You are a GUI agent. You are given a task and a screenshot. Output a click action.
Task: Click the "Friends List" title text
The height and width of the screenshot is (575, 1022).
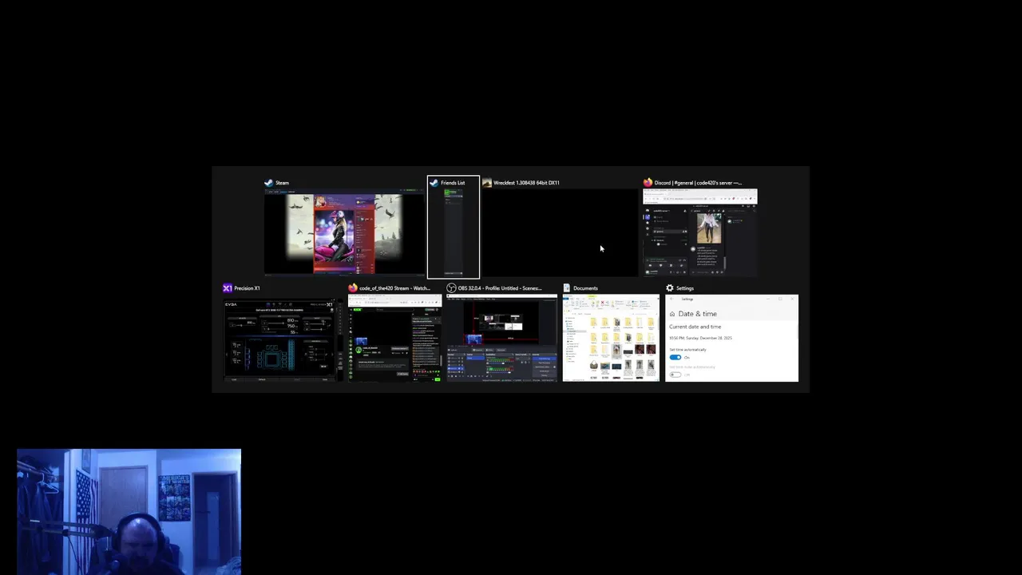tap(453, 183)
